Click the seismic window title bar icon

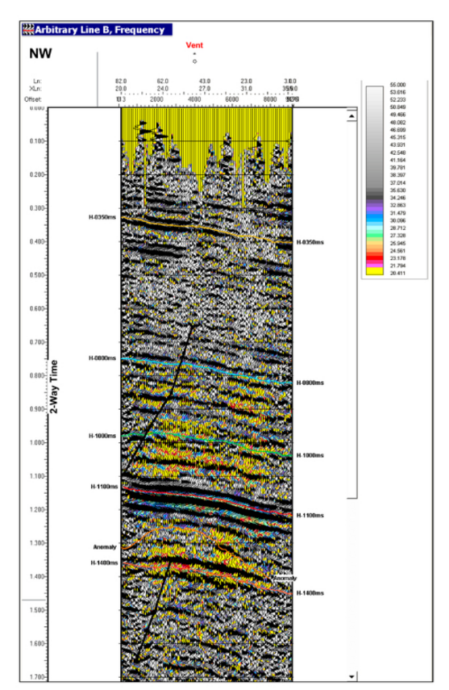coord(28,30)
